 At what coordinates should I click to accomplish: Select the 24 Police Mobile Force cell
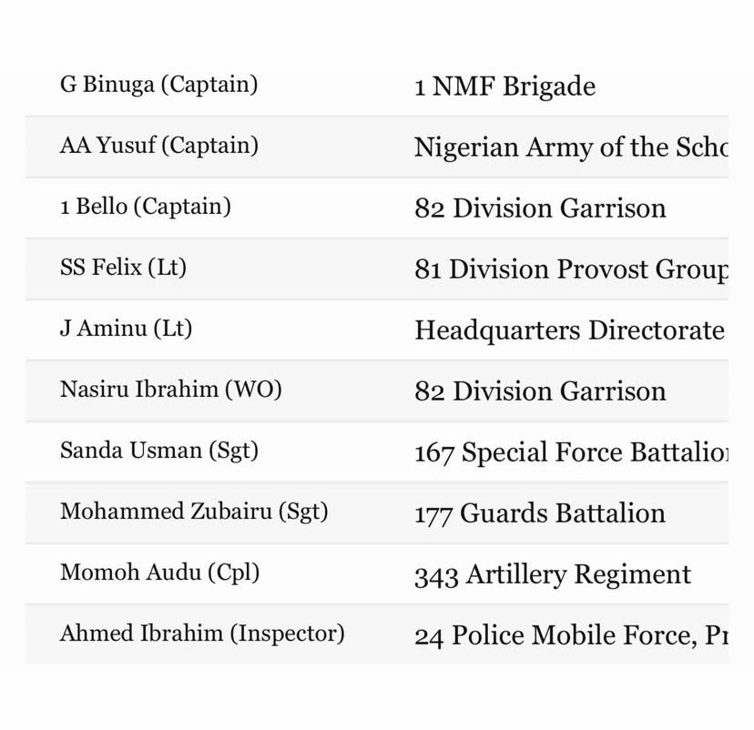[x=571, y=635]
